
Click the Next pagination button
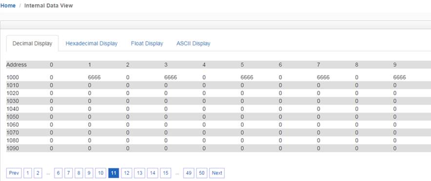click(217, 173)
